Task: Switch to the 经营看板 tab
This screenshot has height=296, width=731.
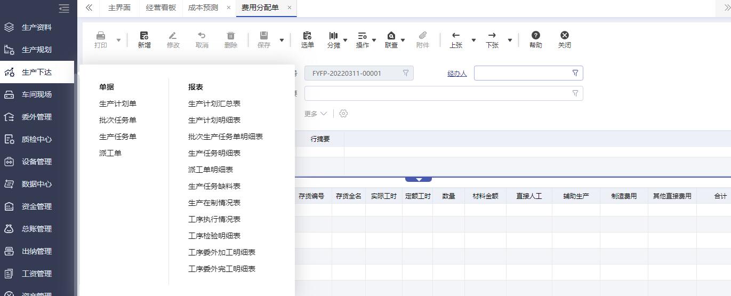Action: [160, 7]
